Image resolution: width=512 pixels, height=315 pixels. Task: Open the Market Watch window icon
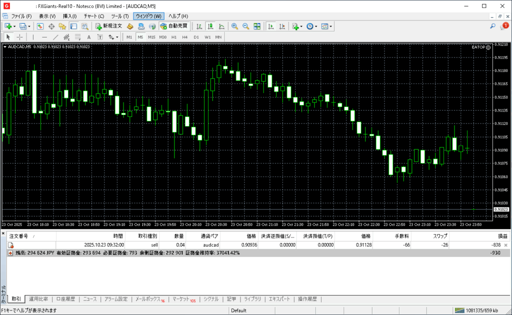click(x=40, y=26)
